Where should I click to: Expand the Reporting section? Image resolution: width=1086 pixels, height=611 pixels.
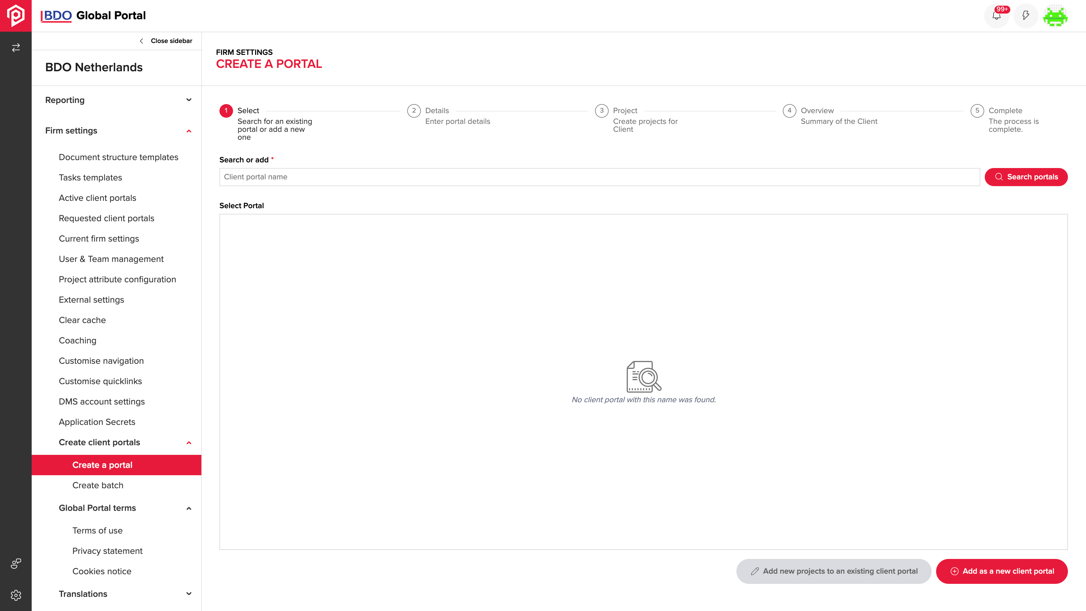pos(118,100)
